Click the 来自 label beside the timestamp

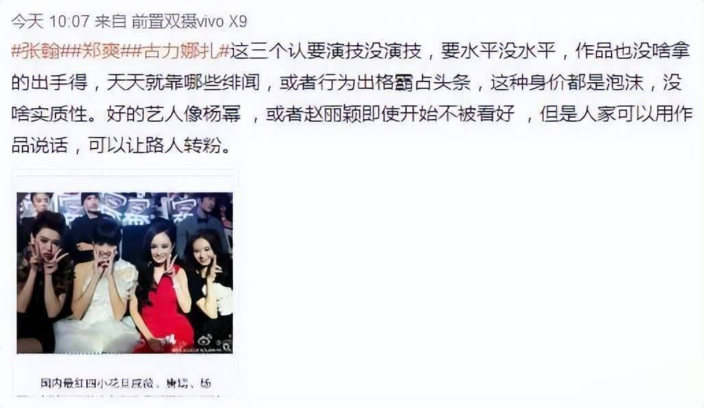coord(110,21)
